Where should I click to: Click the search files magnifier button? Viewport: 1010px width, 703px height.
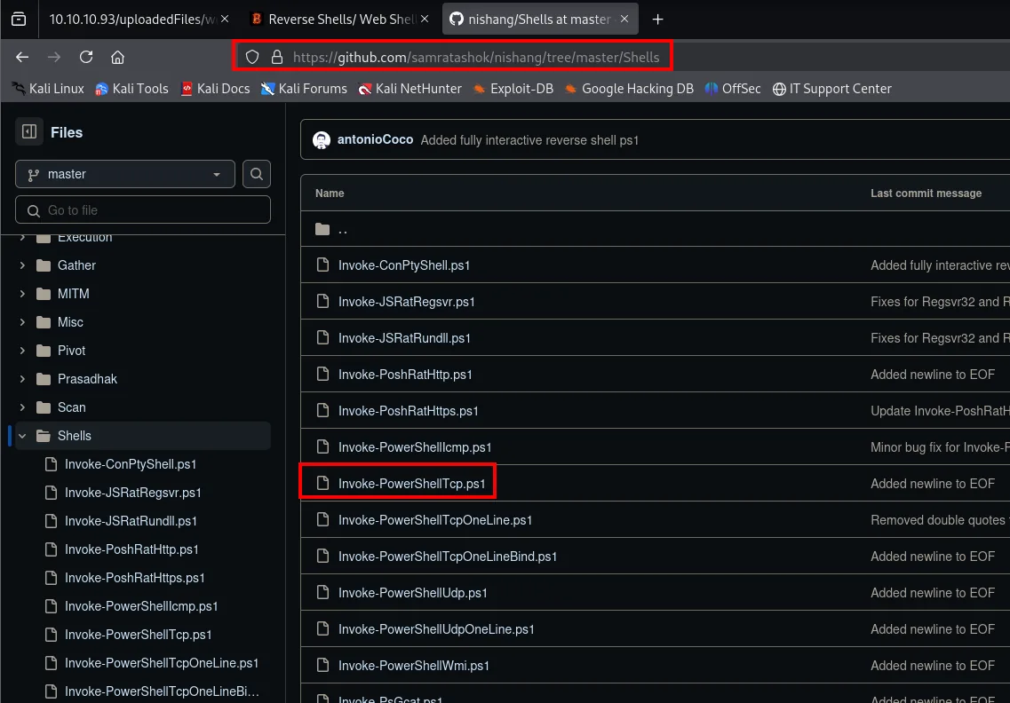(x=257, y=174)
